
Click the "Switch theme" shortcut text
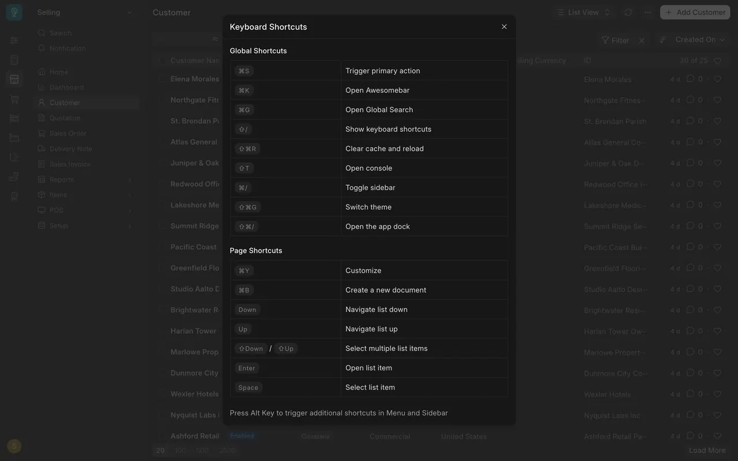[368, 207]
